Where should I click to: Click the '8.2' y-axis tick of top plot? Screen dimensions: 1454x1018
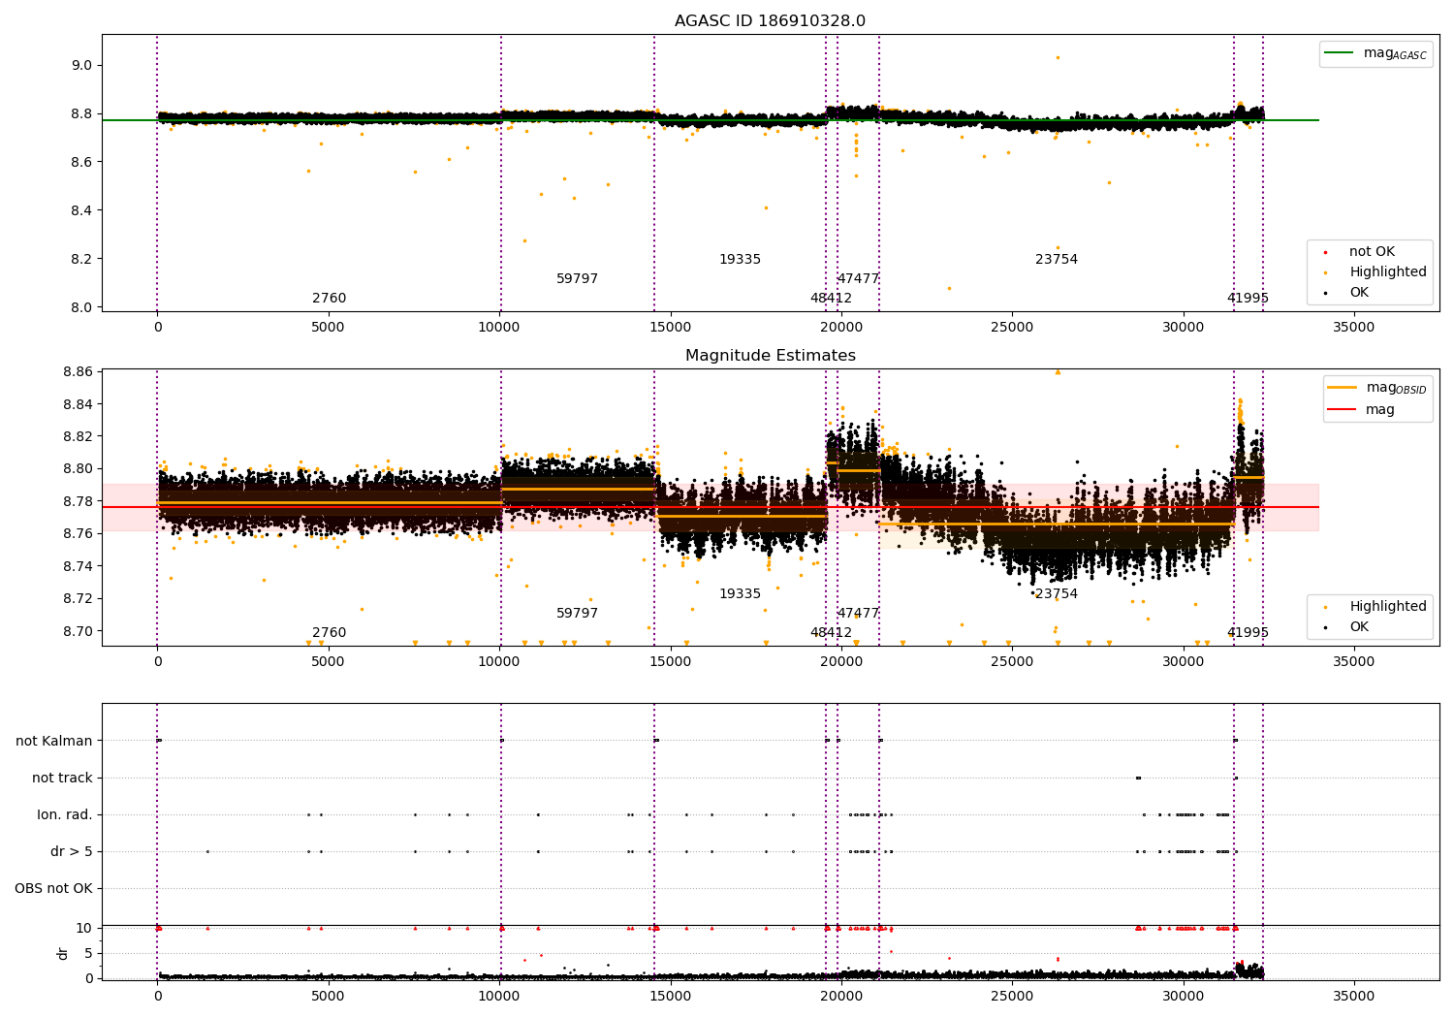pos(80,259)
